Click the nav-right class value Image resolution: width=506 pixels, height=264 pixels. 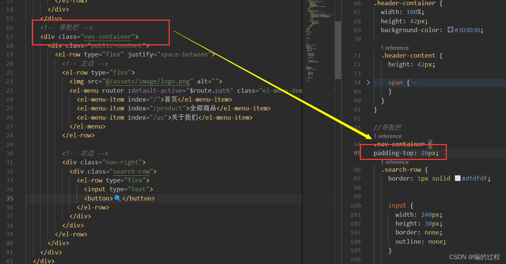coord(122,162)
